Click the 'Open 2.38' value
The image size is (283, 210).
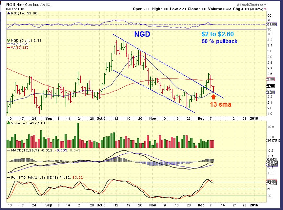142,9
